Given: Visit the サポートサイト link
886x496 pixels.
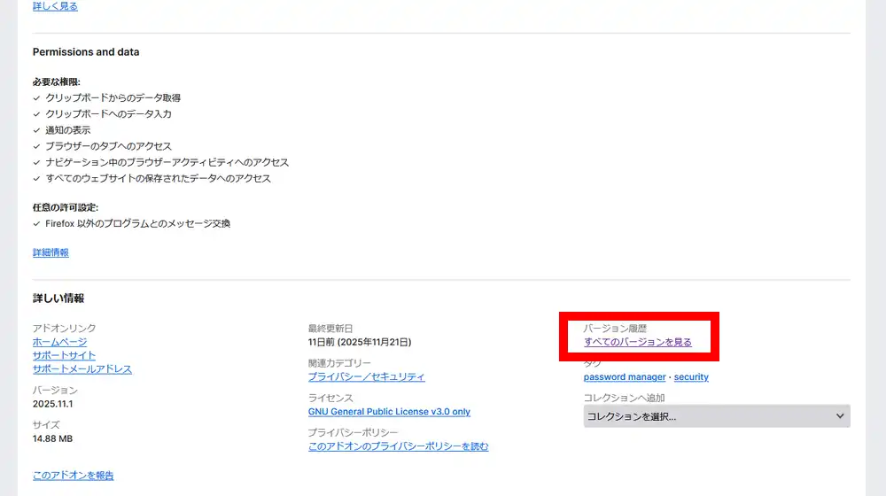Looking at the screenshot, I should [64, 355].
